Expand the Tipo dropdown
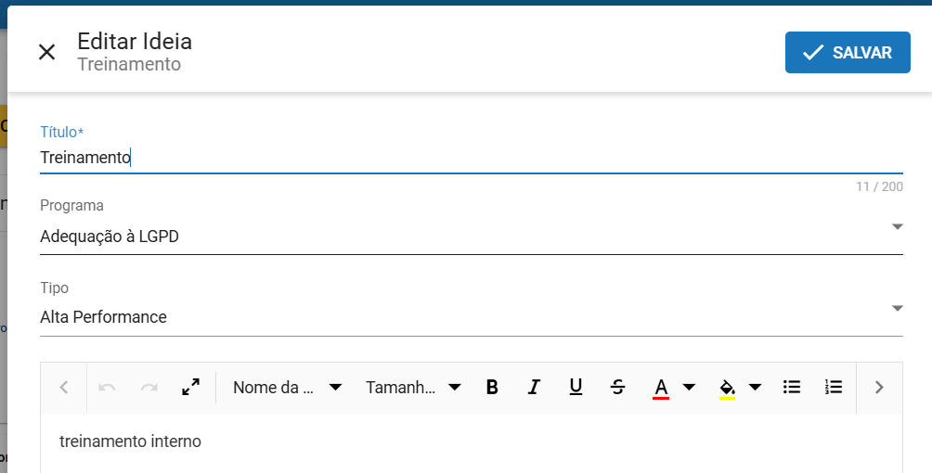The image size is (932, 473). (x=471, y=317)
